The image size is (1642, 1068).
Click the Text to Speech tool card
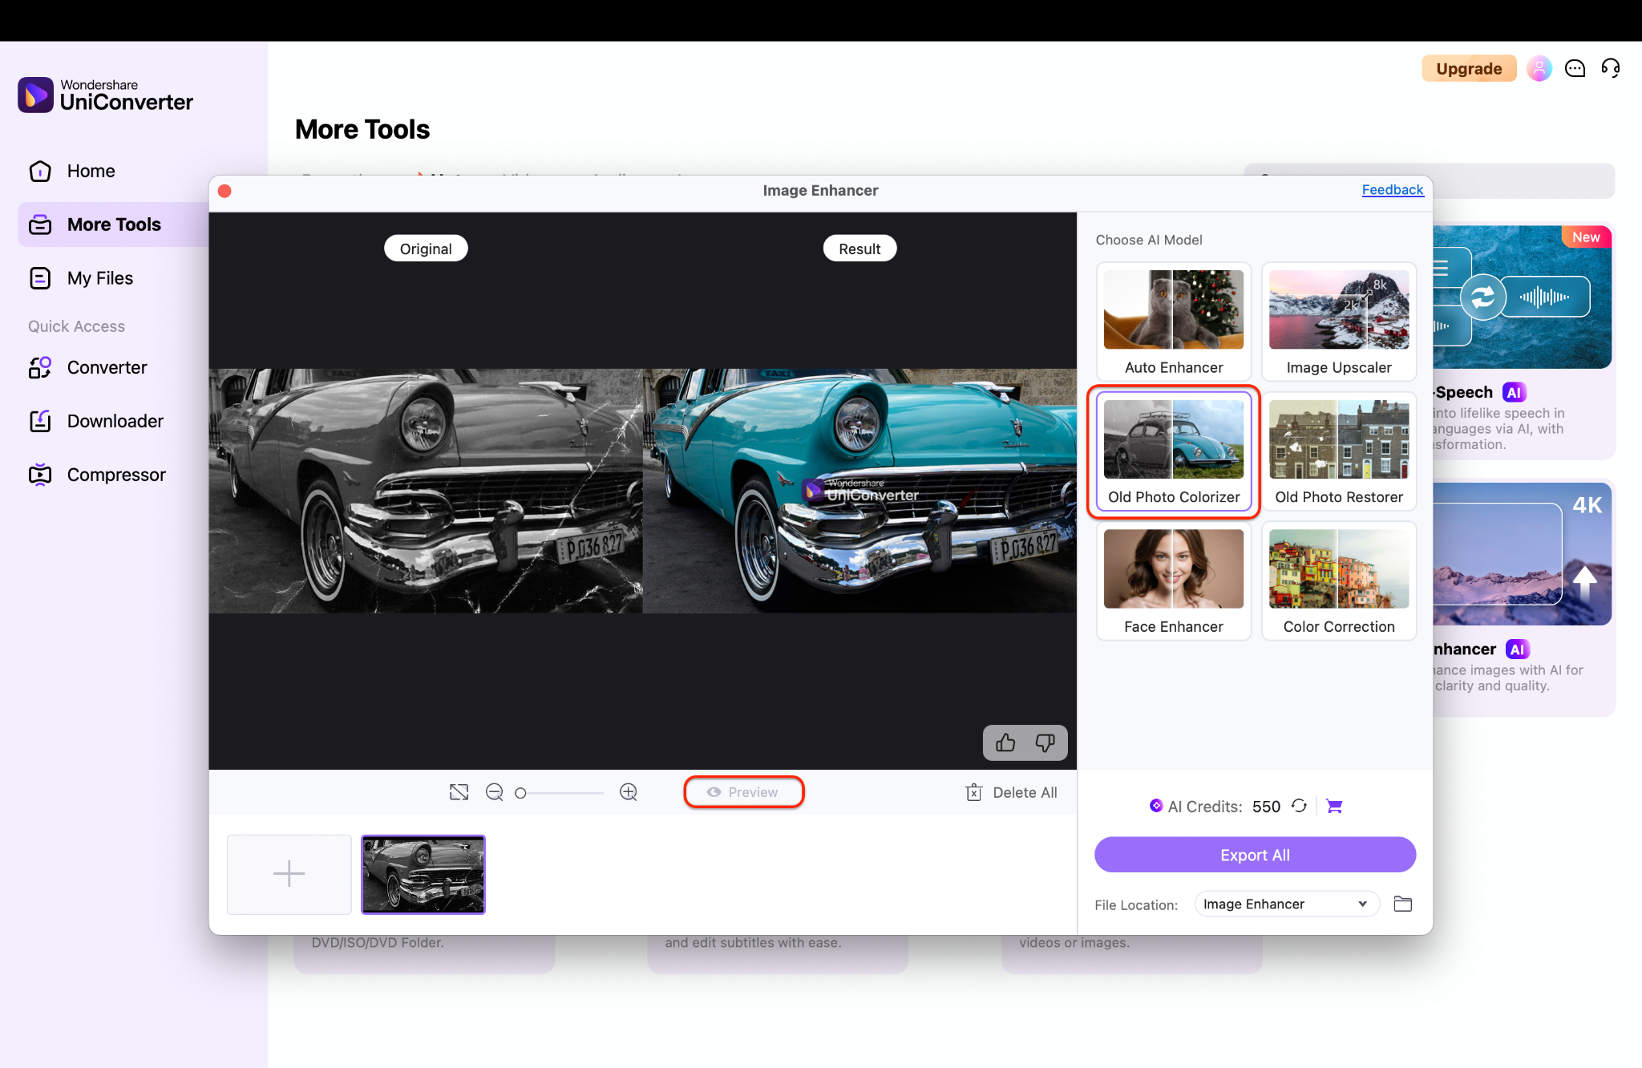(x=1523, y=341)
